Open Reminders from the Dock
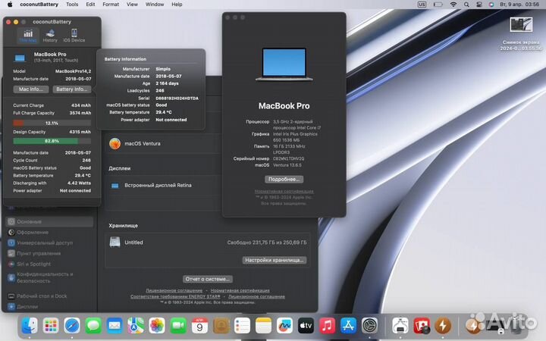This screenshot has height=341, width=546. point(243,326)
